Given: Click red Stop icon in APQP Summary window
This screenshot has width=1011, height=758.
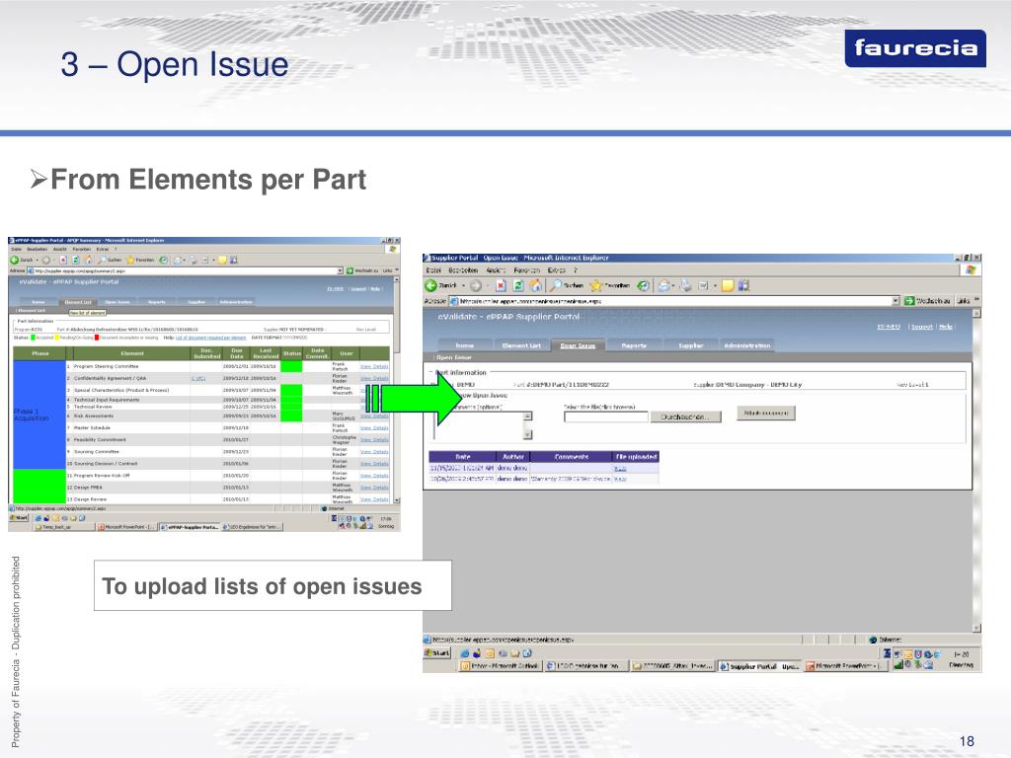Looking at the screenshot, I should pyautogui.click(x=63, y=260).
